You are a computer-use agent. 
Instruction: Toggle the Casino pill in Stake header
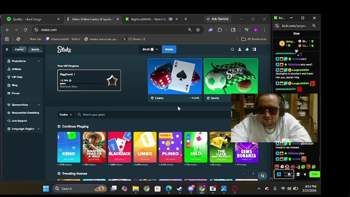pos(19,50)
